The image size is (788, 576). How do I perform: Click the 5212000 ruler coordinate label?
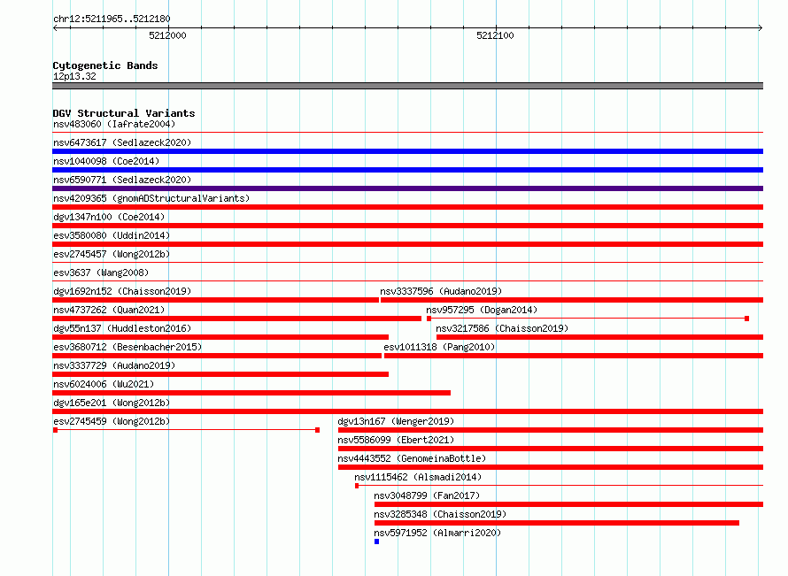(x=167, y=35)
